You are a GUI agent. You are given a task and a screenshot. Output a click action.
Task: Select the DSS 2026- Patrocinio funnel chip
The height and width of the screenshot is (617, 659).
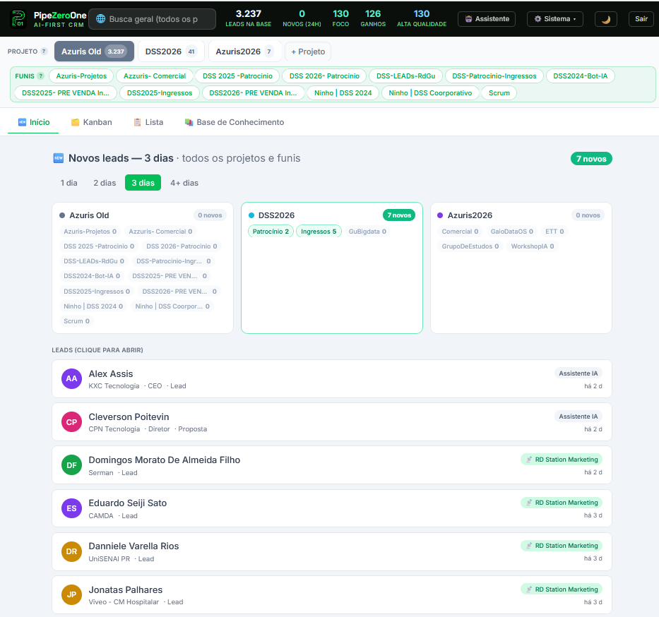(324, 76)
